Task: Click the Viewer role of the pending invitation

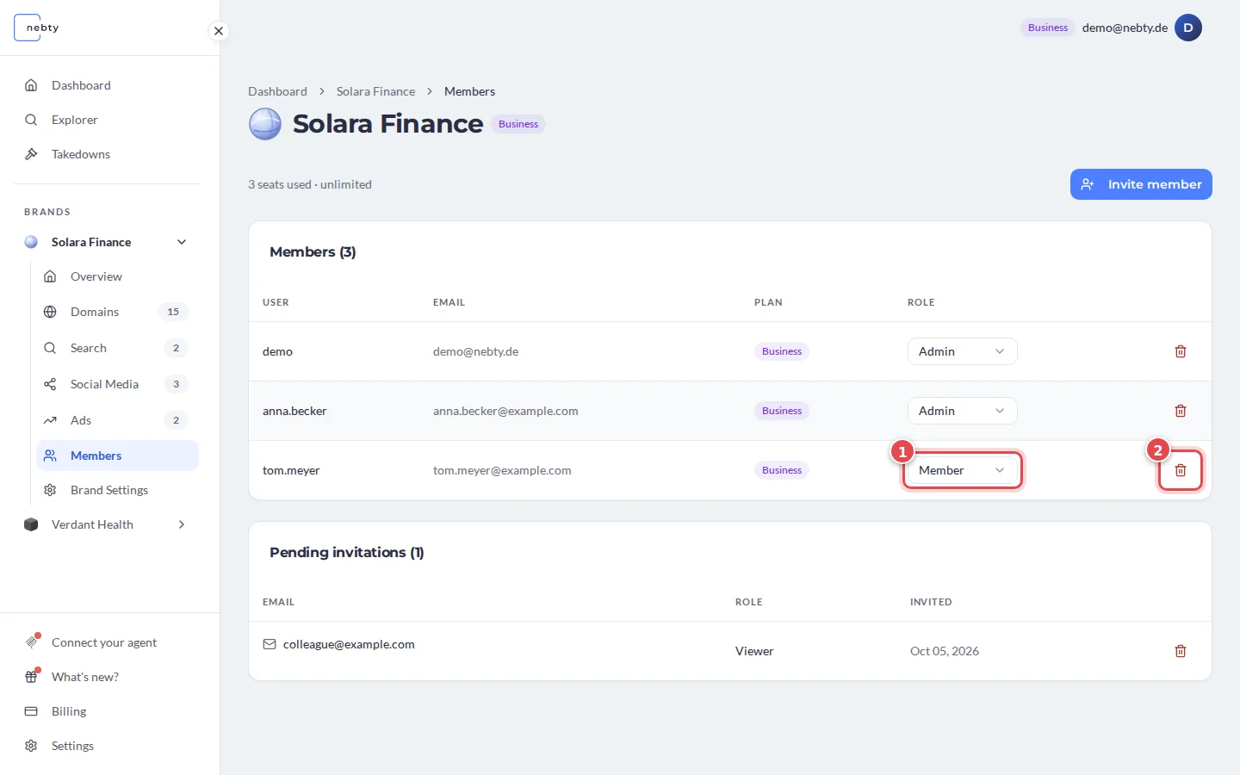Action: [x=754, y=651]
